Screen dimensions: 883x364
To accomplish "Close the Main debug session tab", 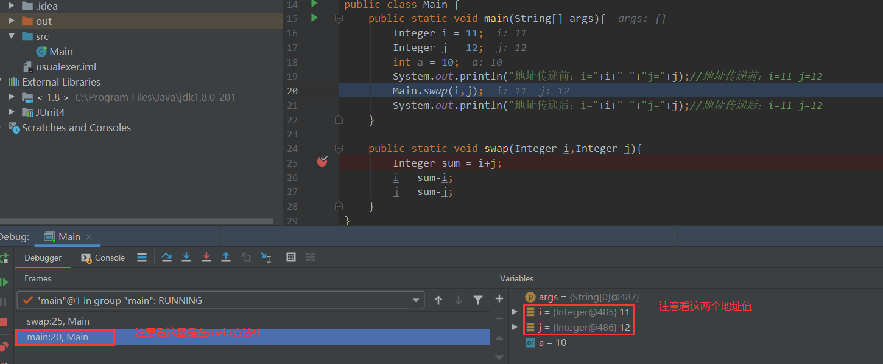I will (89, 237).
